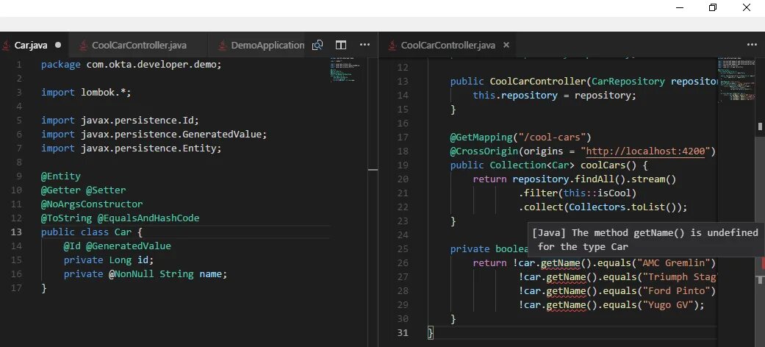Open the http://localhost:4200 link
Image resolution: width=765 pixels, height=347 pixels.
click(645, 151)
